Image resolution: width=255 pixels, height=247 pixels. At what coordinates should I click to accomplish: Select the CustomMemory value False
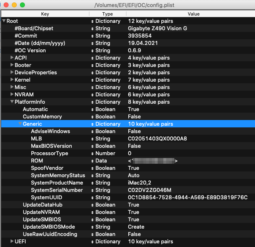134,117
